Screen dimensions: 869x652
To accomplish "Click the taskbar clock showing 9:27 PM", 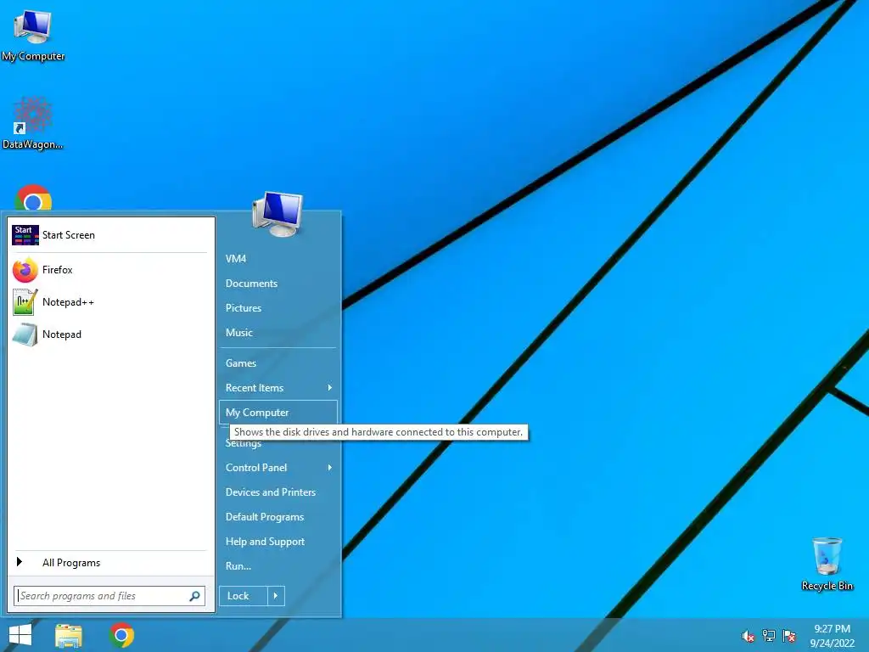I will coord(832,636).
